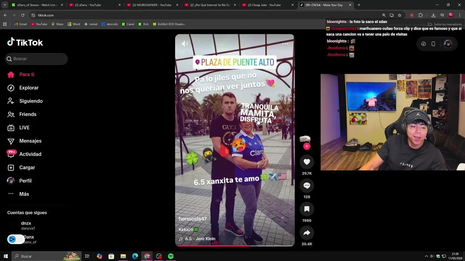Image resolution: width=465 pixels, height=261 pixels.
Task: Focus the TikTok Buscar search field
Action: (36, 59)
